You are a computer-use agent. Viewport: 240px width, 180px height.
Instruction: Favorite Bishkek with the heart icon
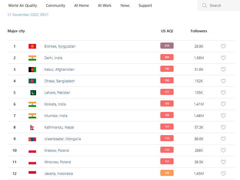pos(223,46)
